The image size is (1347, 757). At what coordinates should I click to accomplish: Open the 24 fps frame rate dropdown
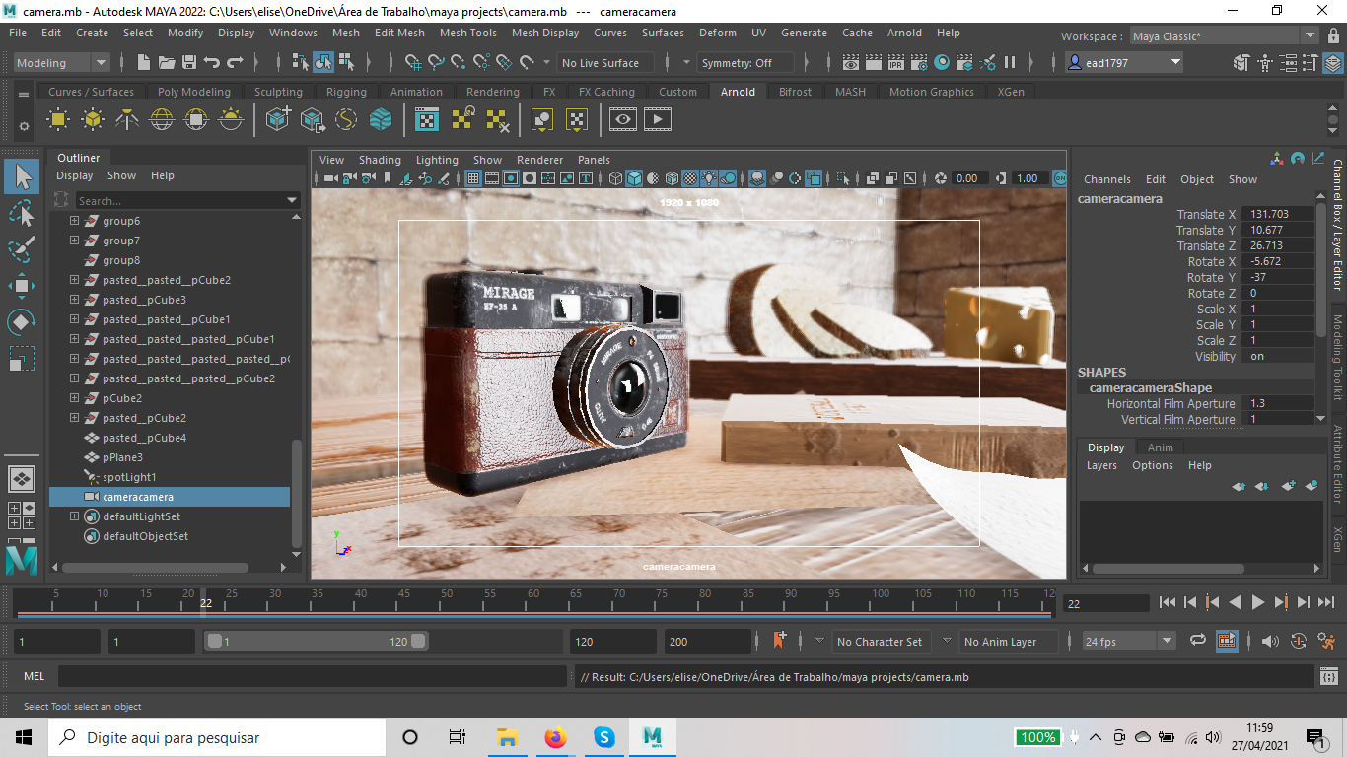click(1129, 641)
